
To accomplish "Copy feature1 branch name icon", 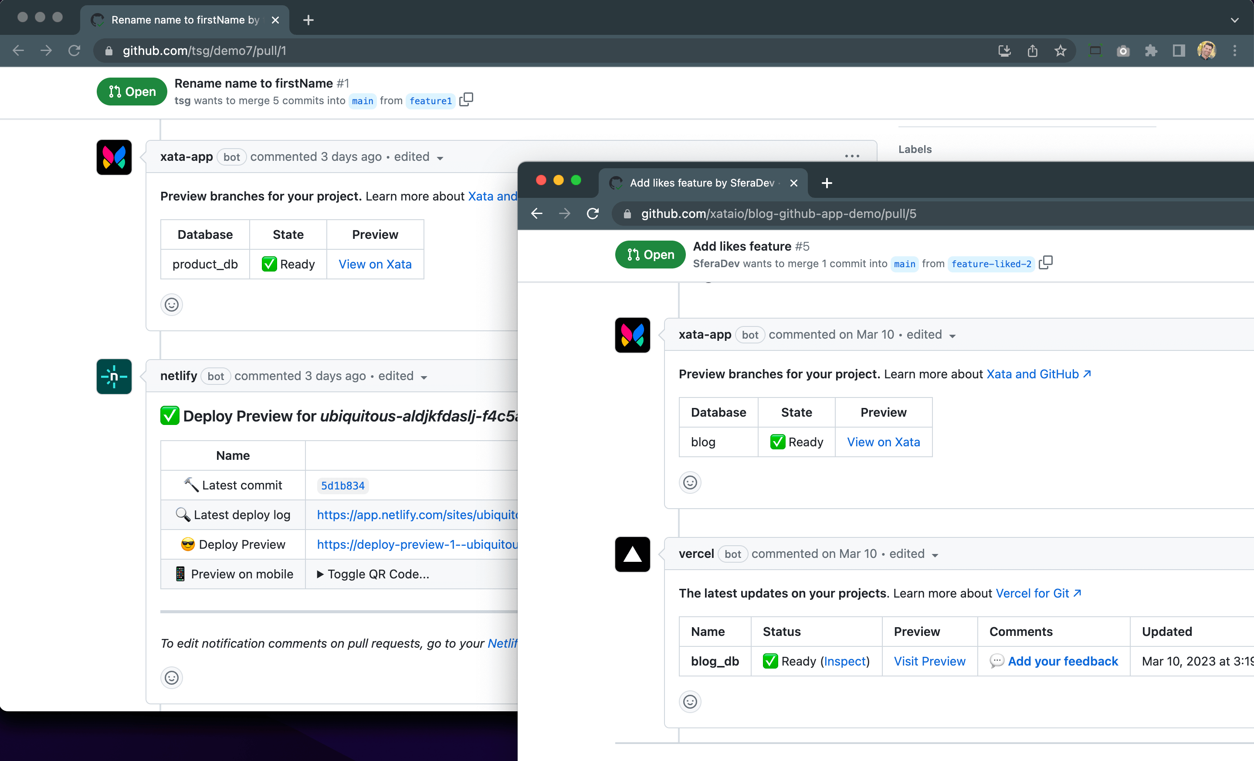I will 466,100.
